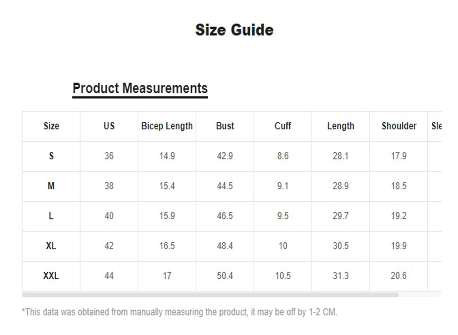
Task: Select the Bicep Length column header
Action: coord(167,126)
